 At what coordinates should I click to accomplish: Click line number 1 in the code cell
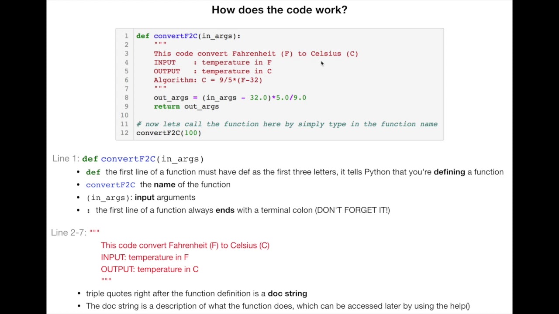[x=126, y=36]
